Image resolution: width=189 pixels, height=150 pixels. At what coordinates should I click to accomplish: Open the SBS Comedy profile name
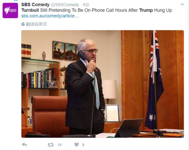click(35, 5)
